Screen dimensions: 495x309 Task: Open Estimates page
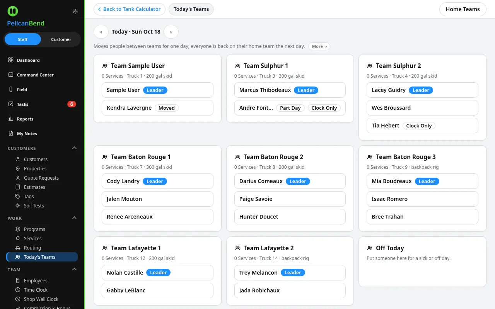coord(42,187)
